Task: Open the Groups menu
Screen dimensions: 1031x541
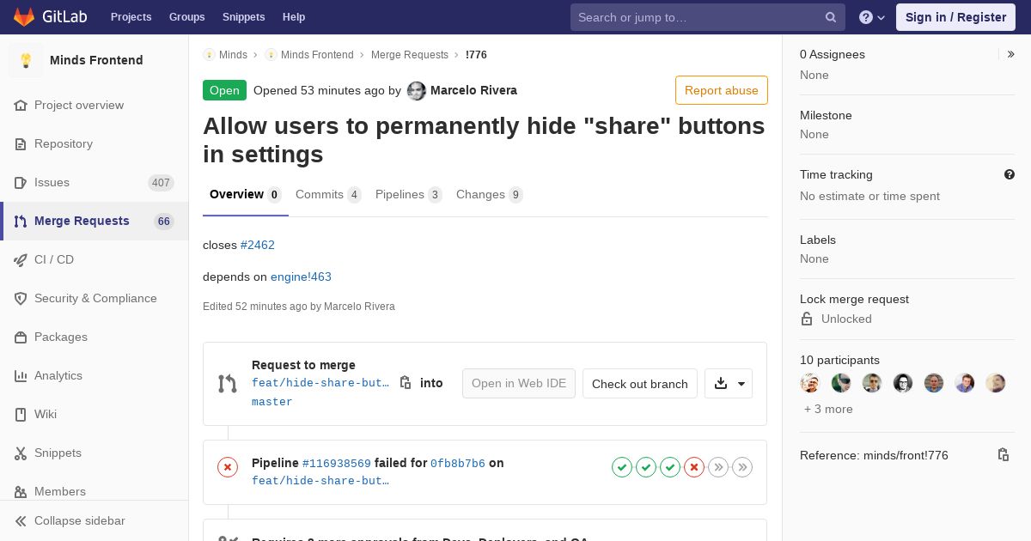Action: pos(187,17)
